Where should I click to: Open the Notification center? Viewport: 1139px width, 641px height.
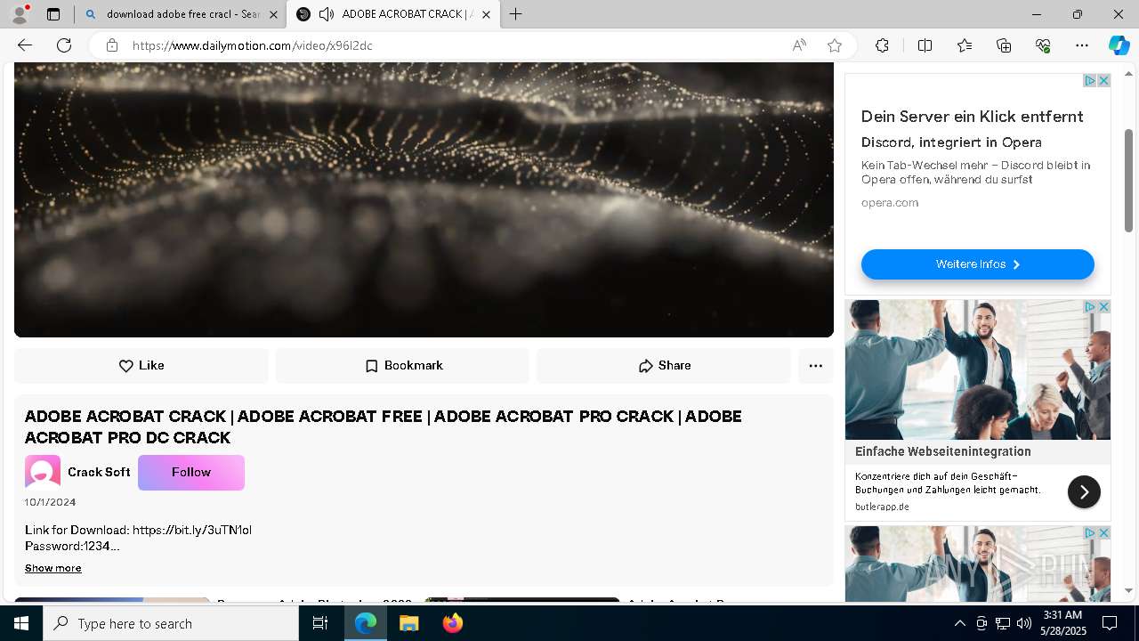[1110, 623]
